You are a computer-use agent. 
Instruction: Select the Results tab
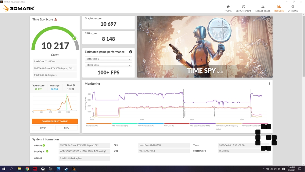coord(279,9)
